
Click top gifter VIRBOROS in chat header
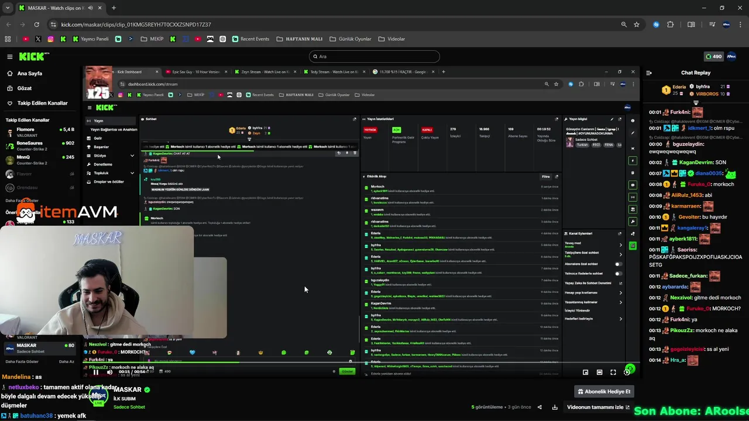click(707, 94)
